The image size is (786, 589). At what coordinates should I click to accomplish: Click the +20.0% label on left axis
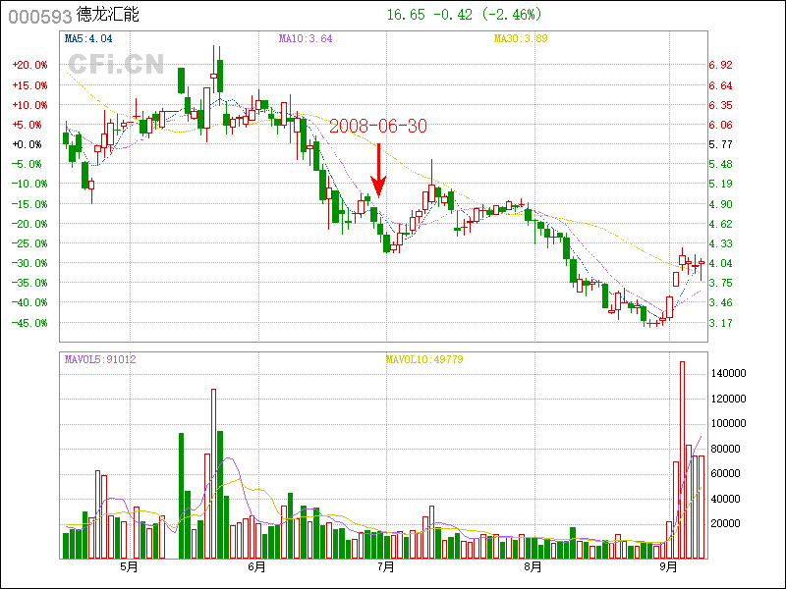coord(29,65)
